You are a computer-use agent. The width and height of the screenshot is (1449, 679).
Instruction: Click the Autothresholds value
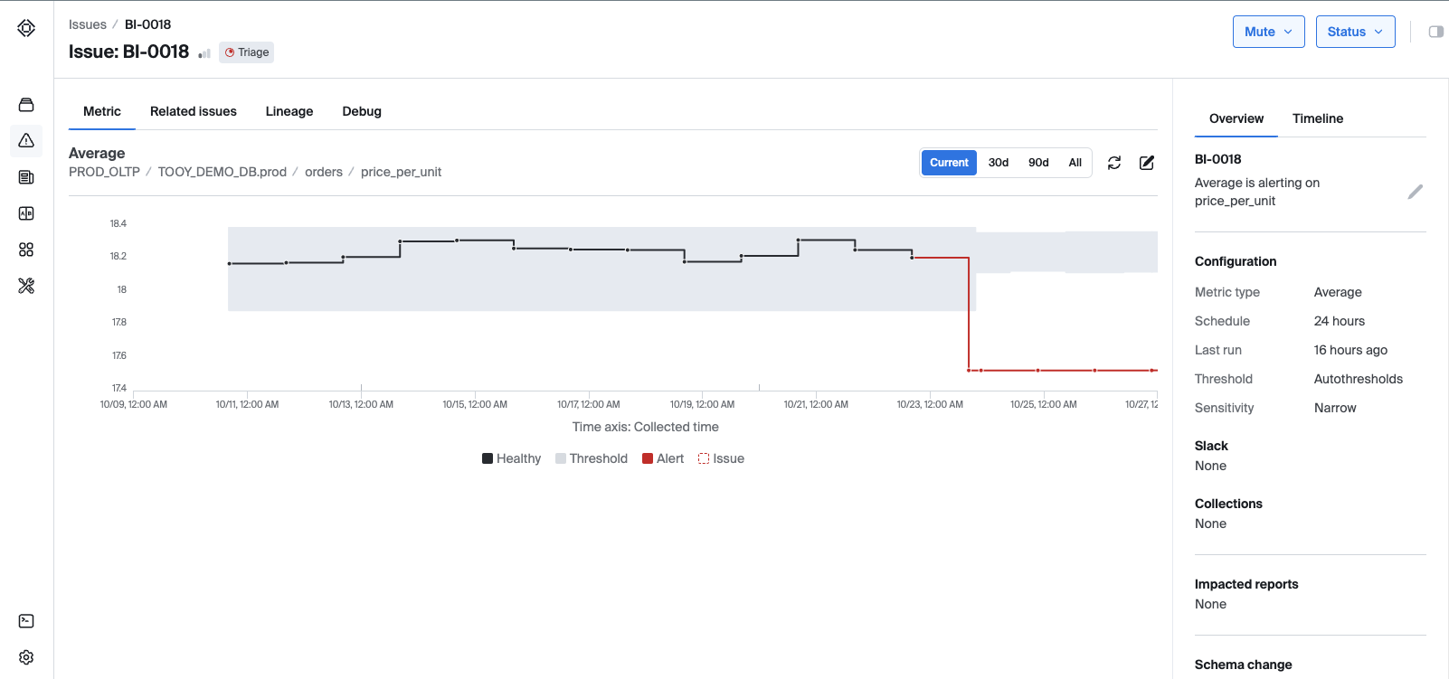pos(1359,379)
